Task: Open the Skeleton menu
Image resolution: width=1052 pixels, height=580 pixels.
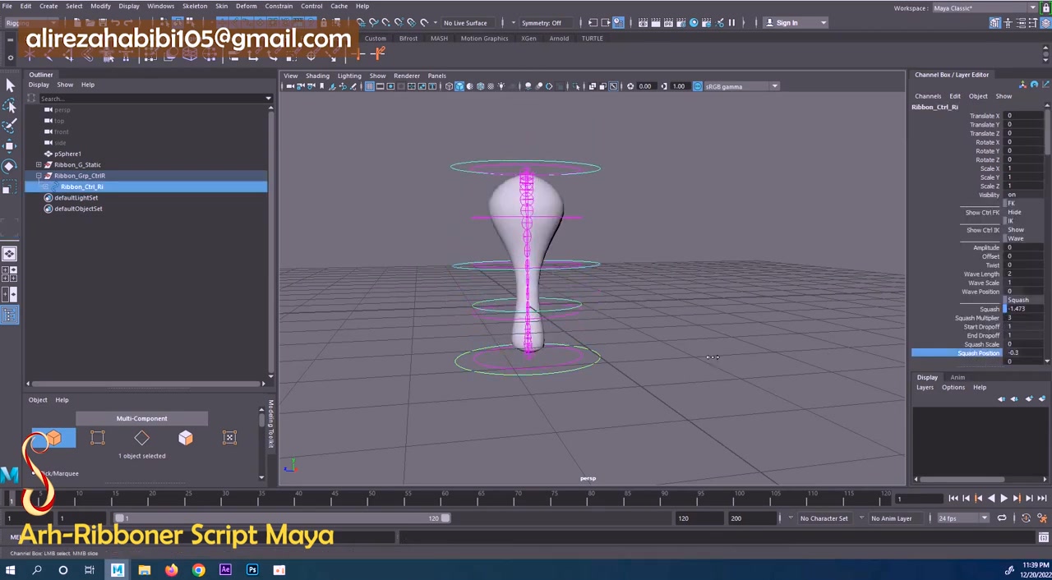Action: pos(195,6)
